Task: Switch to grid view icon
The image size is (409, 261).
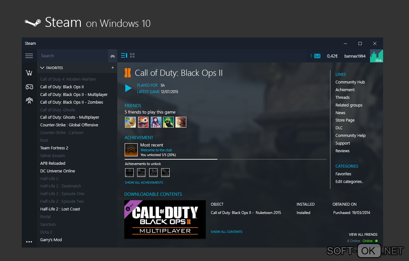Action: pyautogui.click(x=132, y=55)
